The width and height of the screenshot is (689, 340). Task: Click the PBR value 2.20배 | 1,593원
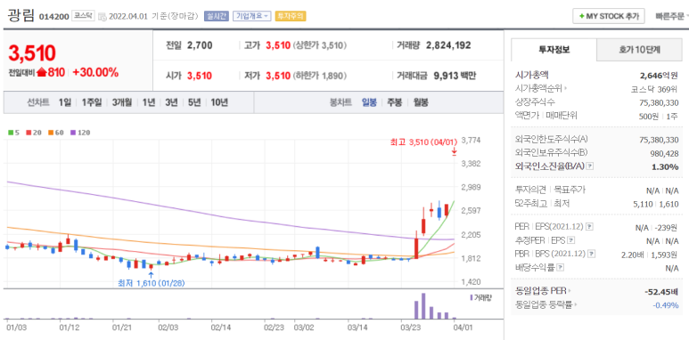coord(650,254)
